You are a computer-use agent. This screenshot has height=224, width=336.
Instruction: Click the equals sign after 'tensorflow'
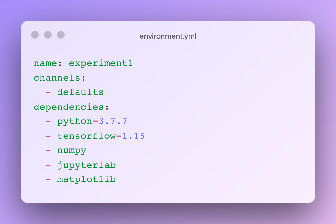coord(119,136)
